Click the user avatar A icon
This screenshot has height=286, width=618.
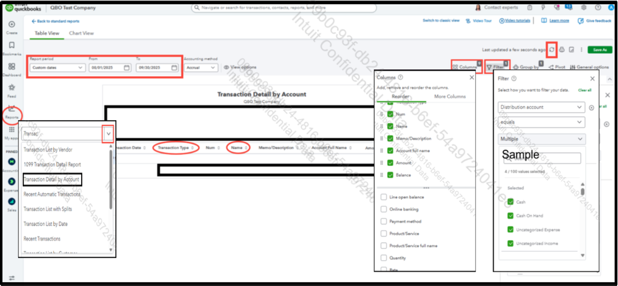(x=611, y=7)
